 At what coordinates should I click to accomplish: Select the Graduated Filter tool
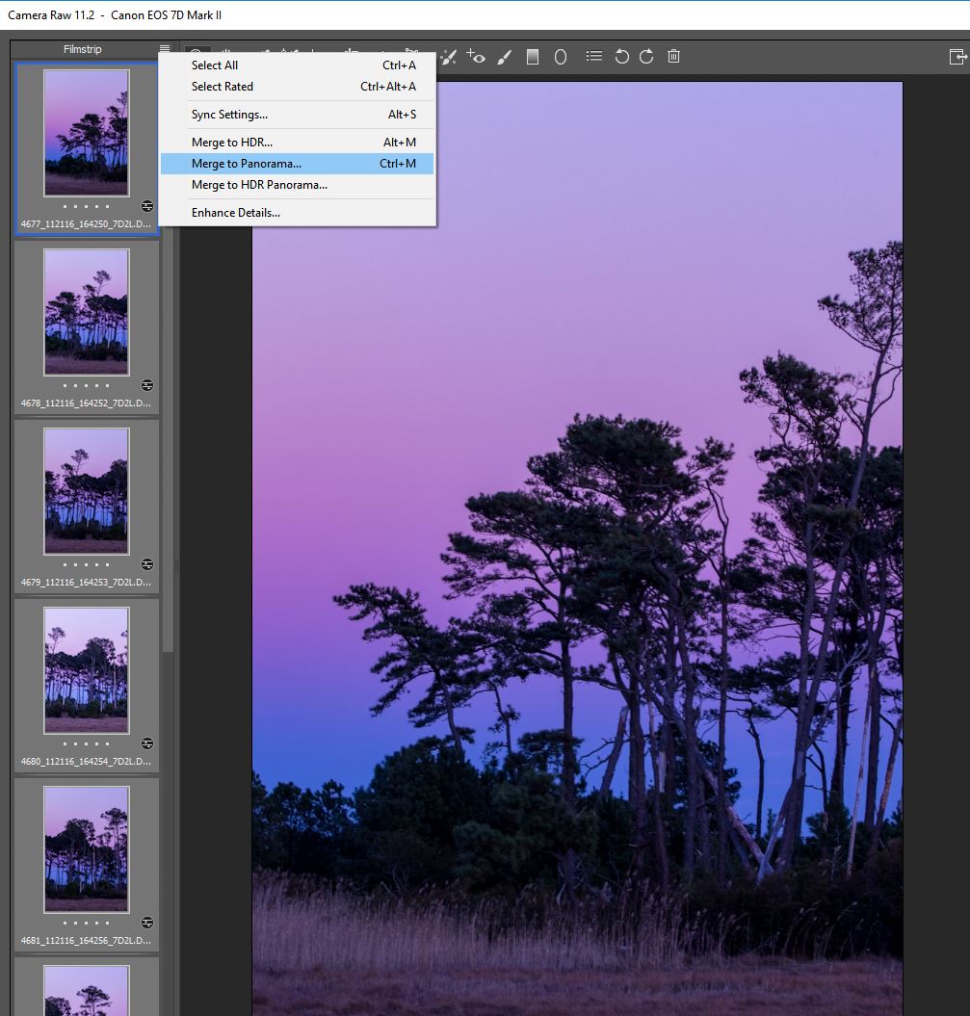[533, 57]
